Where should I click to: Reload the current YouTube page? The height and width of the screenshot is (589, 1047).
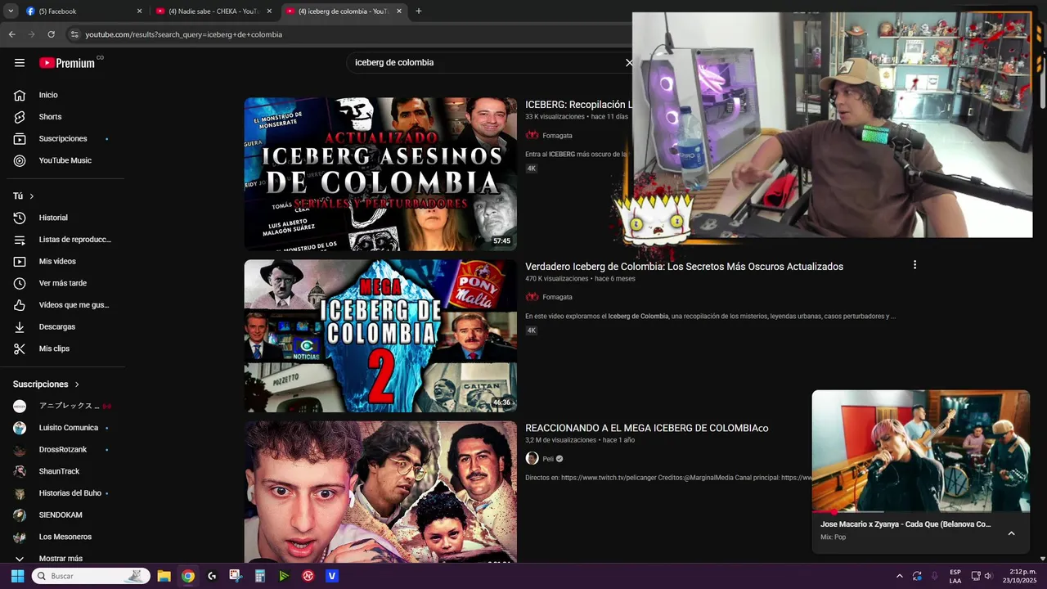[51, 34]
